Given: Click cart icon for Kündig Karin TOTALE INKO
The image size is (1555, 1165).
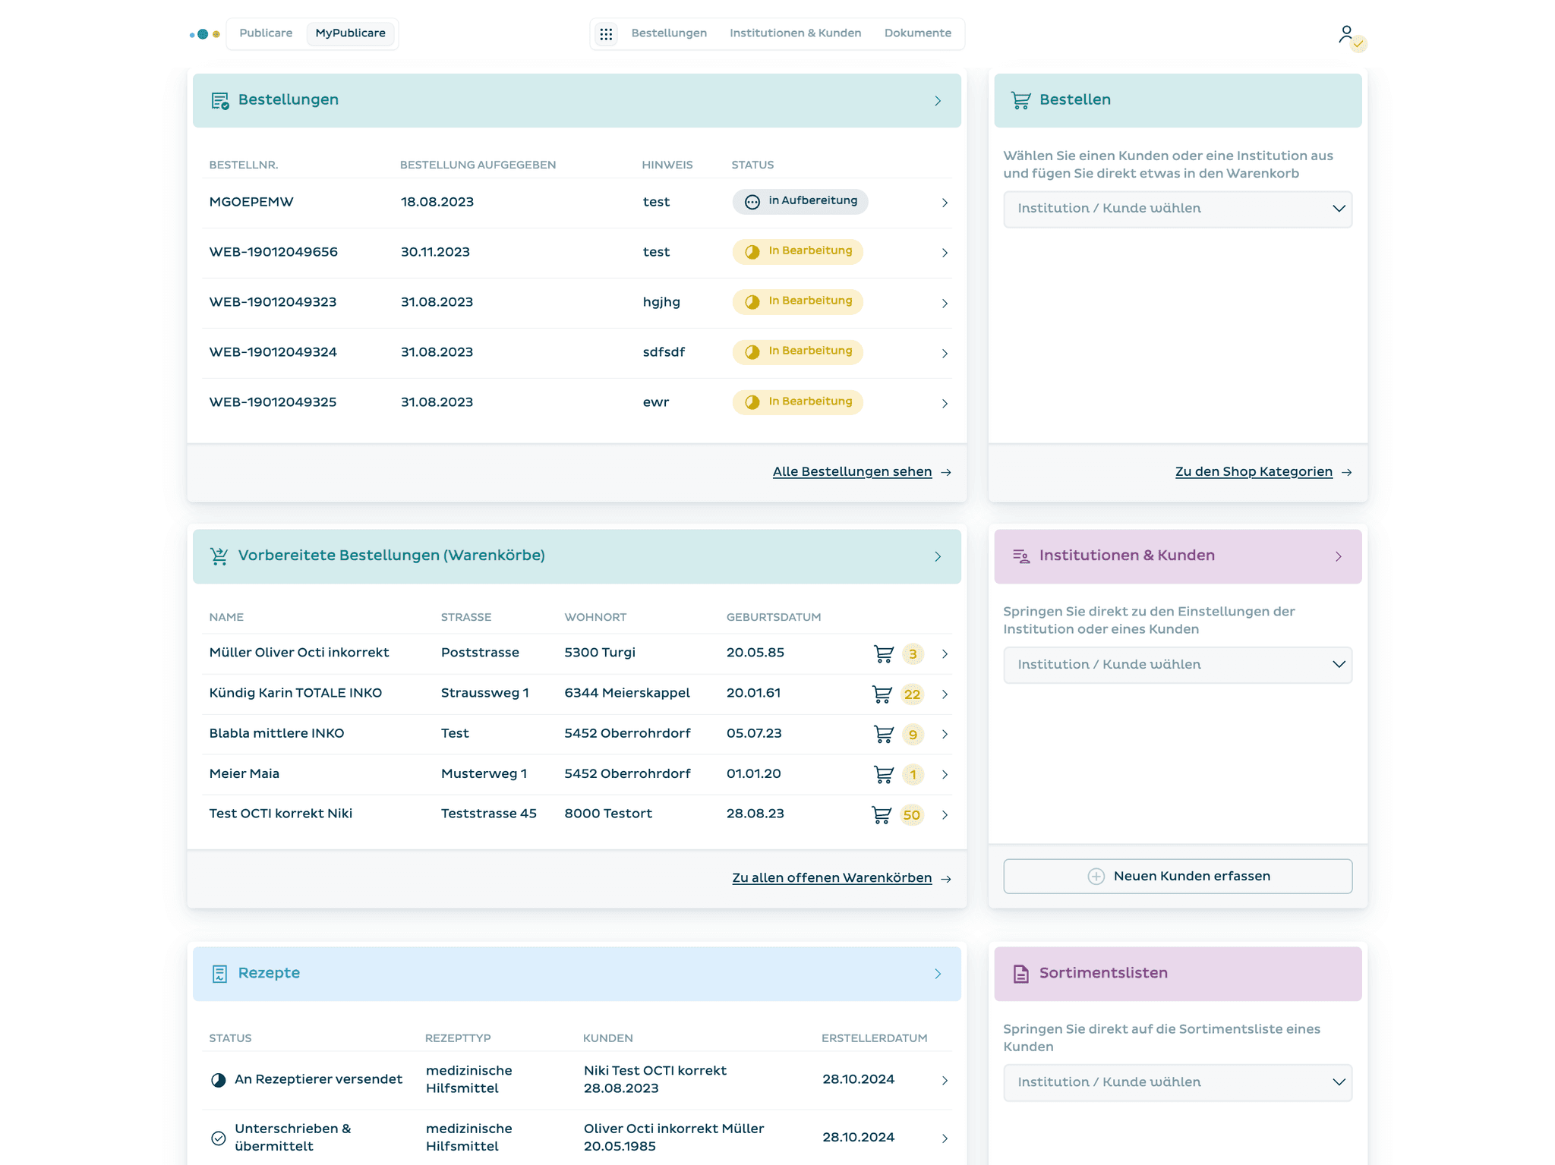Looking at the screenshot, I should [882, 694].
